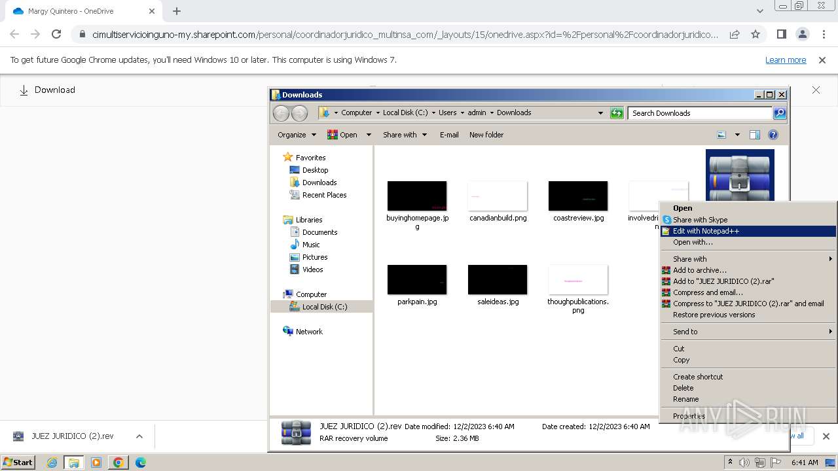Reload the OneDrive page

[x=56, y=34]
